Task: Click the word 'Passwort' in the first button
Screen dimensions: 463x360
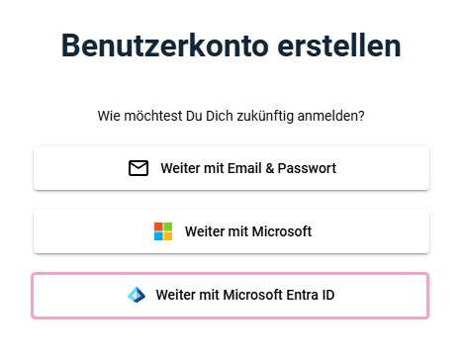Action: tap(307, 168)
